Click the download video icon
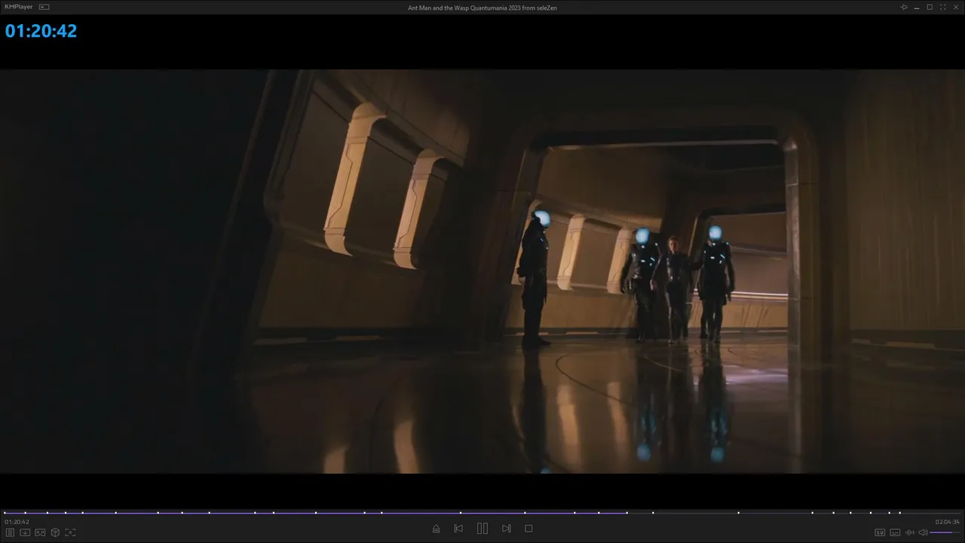965x543 pixels. point(25,532)
